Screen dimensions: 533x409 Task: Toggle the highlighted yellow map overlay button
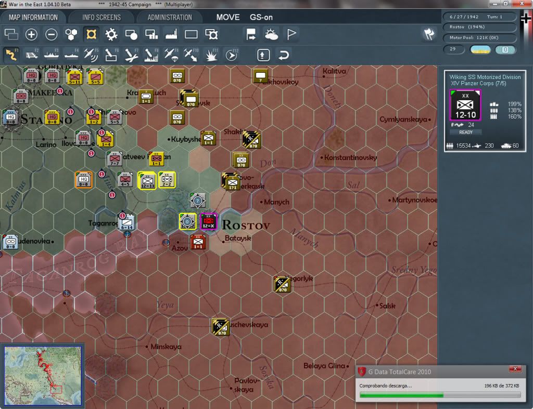[91, 34]
